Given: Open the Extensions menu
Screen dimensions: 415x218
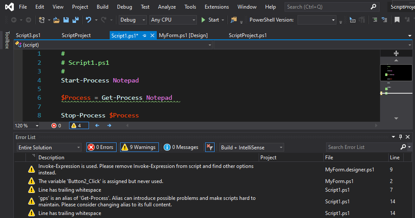Looking at the screenshot, I should (216, 7).
